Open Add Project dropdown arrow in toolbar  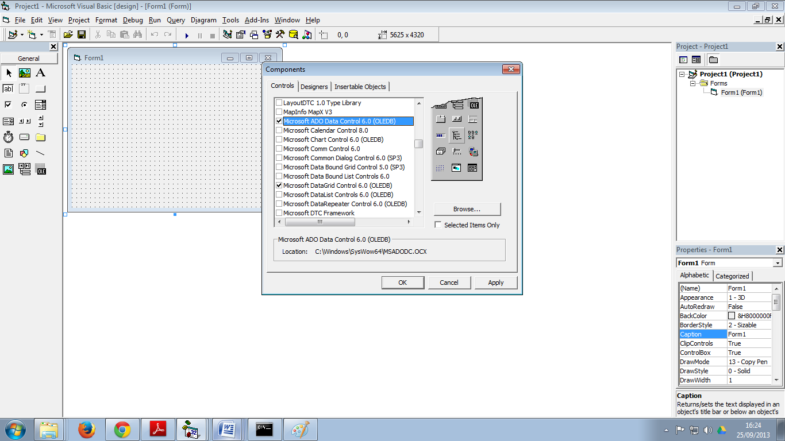point(22,35)
